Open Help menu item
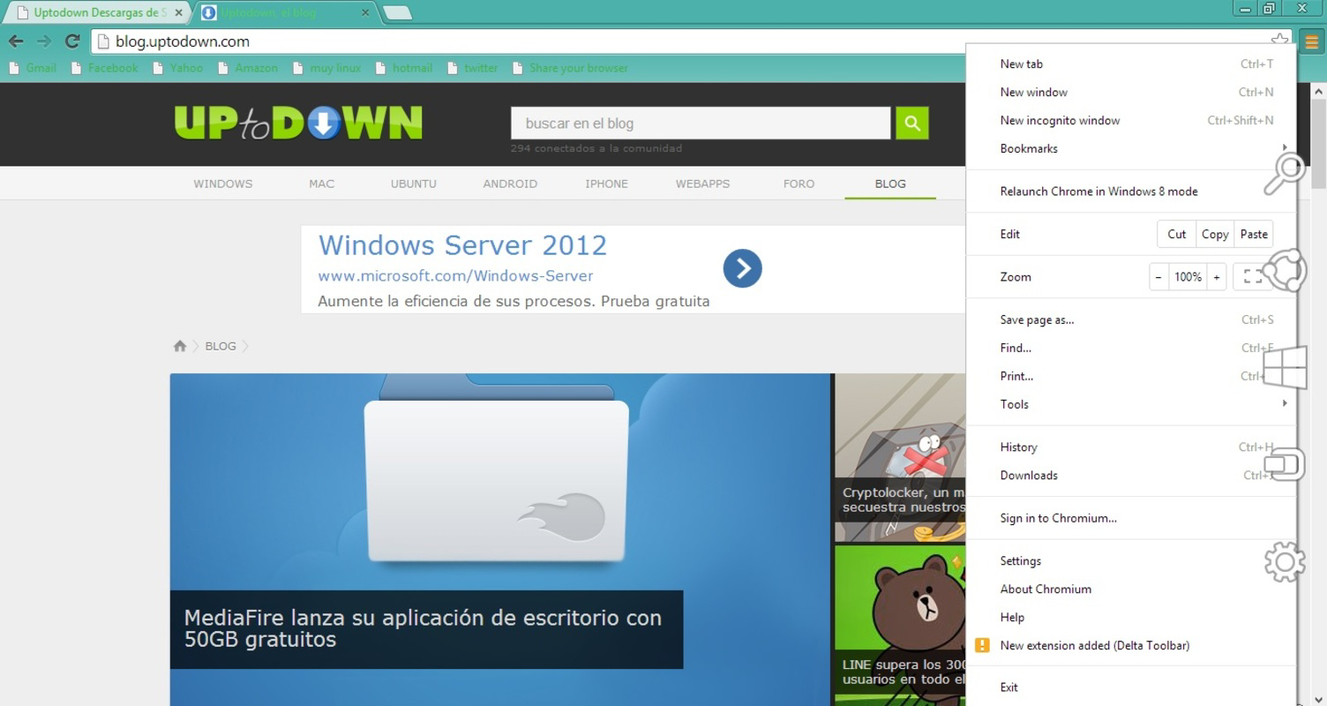The height and width of the screenshot is (706, 1327). [1131, 618]
